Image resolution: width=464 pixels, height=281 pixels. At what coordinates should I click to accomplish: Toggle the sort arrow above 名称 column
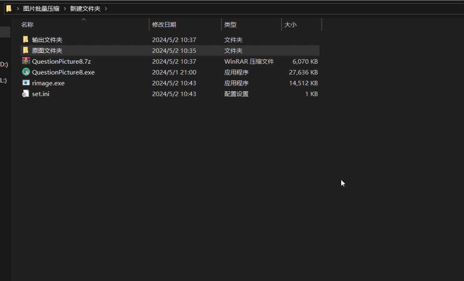(84, 19)
